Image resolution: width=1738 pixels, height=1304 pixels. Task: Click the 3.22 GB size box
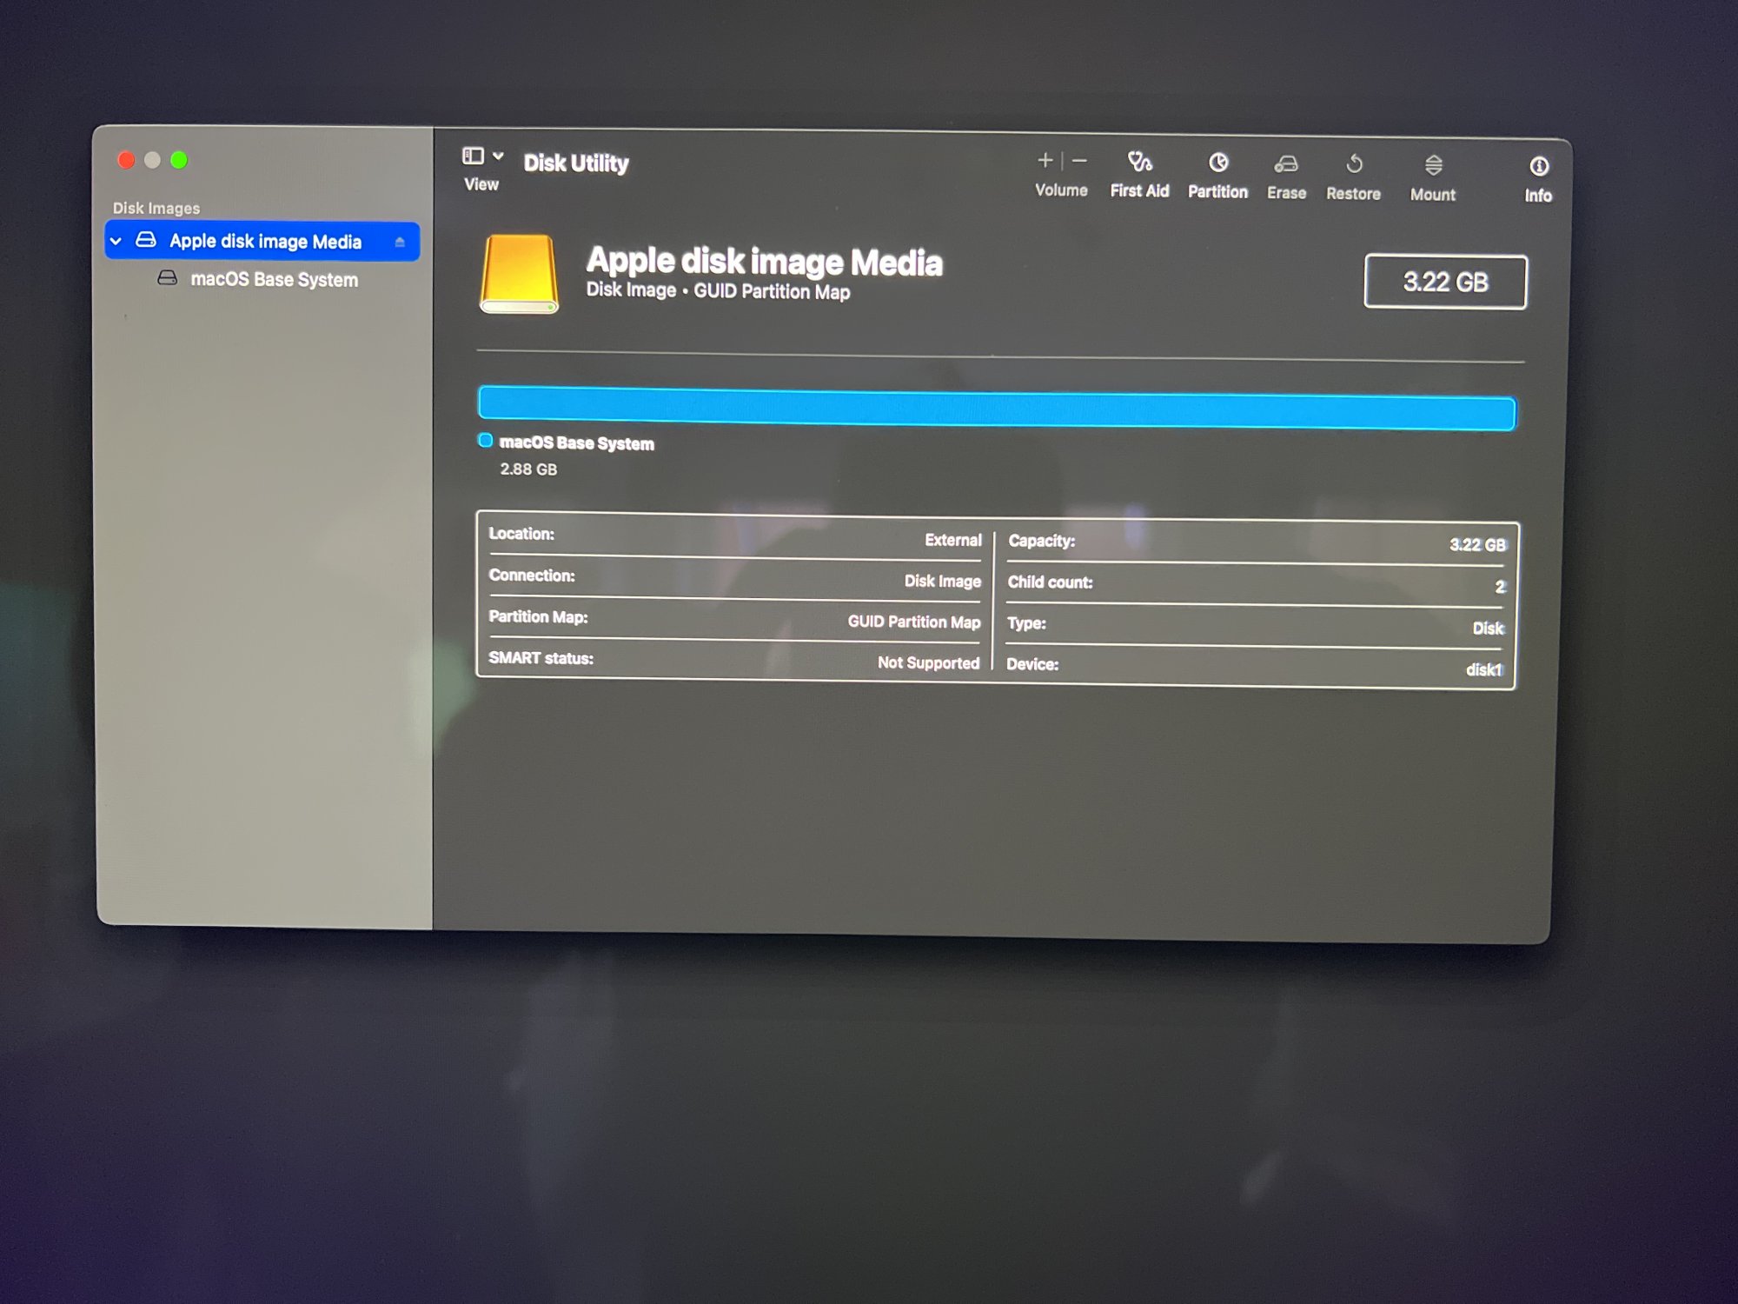(1444, 282)
